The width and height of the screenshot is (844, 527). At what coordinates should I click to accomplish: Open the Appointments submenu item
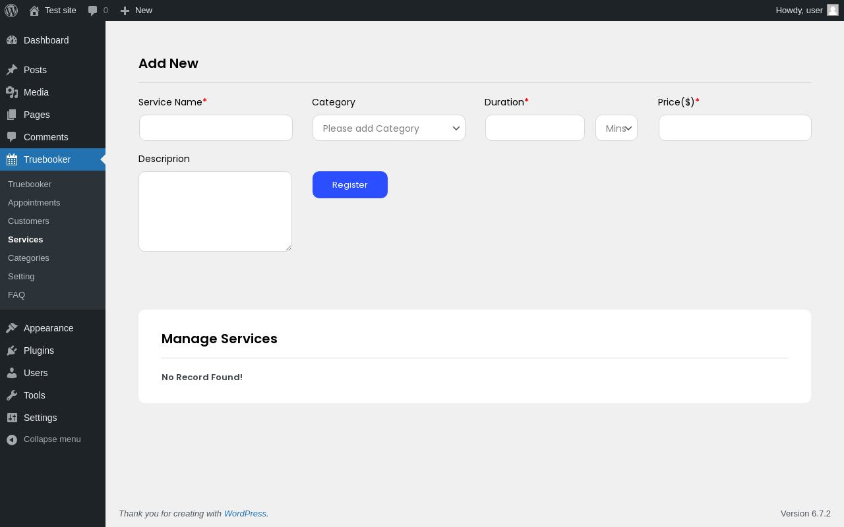34,203
